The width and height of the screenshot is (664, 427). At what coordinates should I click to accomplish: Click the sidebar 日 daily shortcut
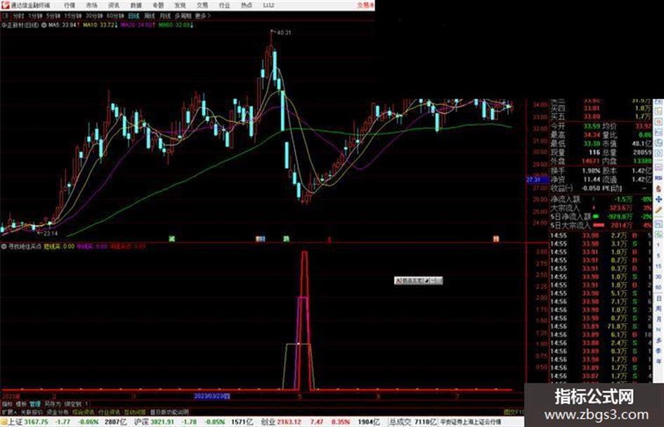point(658,299)
